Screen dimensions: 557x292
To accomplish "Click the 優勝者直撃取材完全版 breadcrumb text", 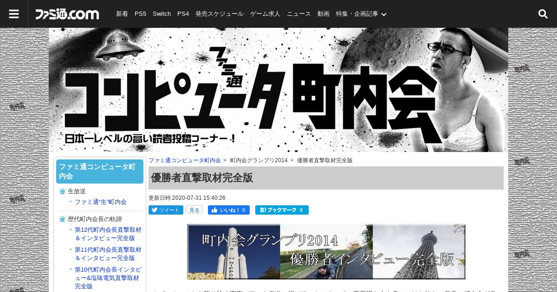I will [x=325, y=160].
